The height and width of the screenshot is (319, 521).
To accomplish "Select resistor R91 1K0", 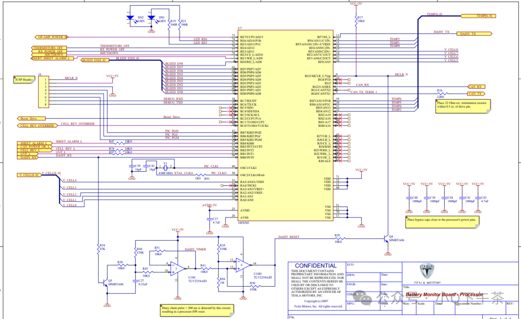I will 201,175.
